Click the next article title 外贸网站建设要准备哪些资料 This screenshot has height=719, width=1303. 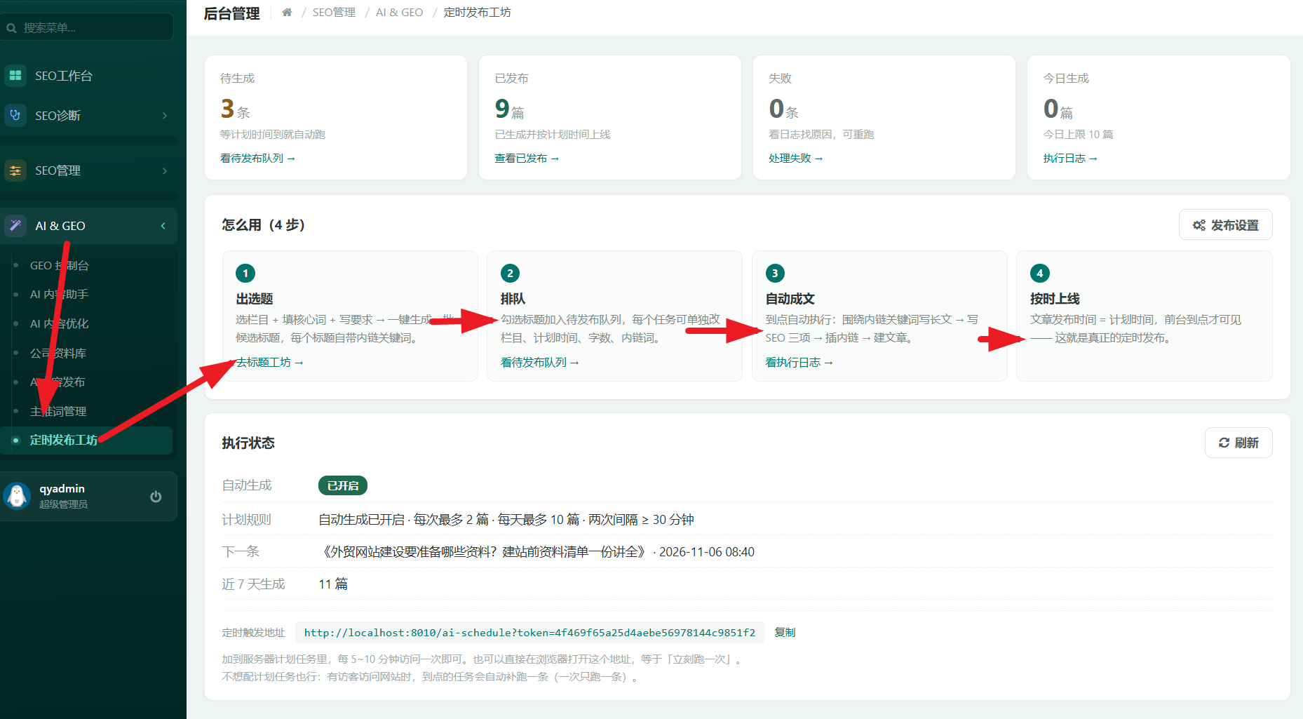484,551
